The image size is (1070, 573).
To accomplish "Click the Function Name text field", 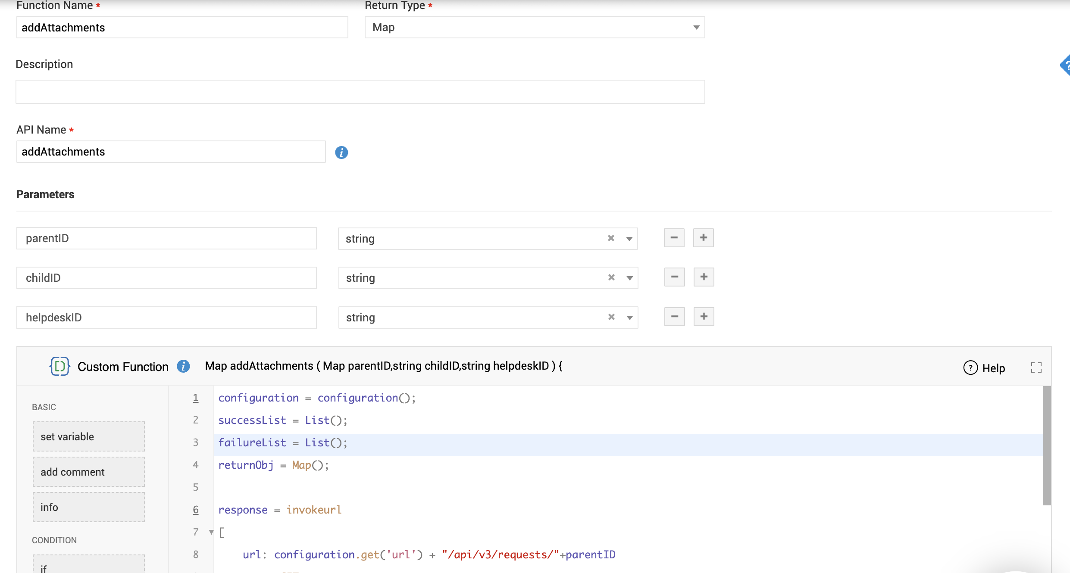I will pos(182,28).
